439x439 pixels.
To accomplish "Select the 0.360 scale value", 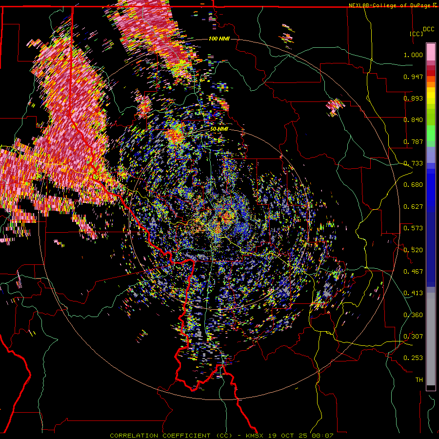I will pos(413,315).
